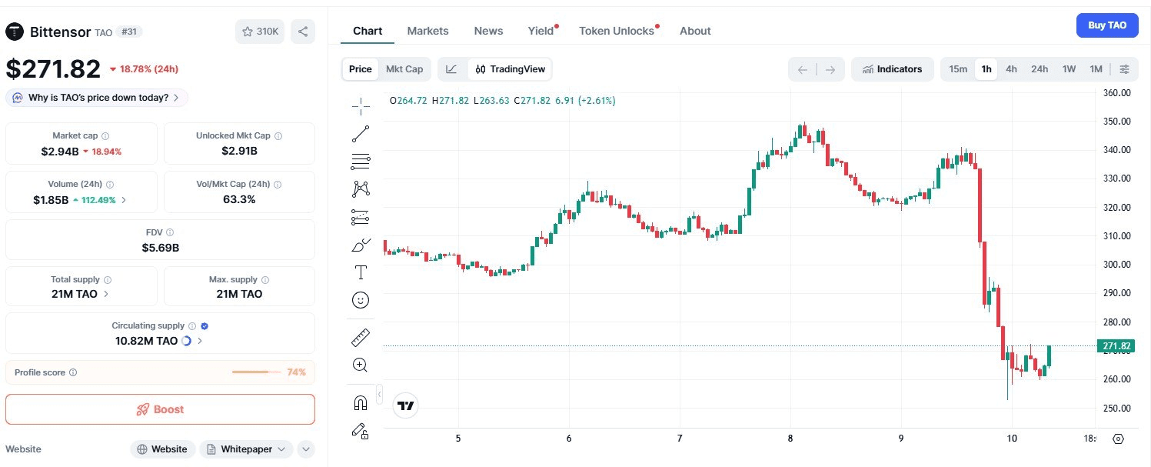The height and width of the screenshot is (467, 1151).
Task: Switch chart to Mkt Cap view
Action: click(404, 69)
